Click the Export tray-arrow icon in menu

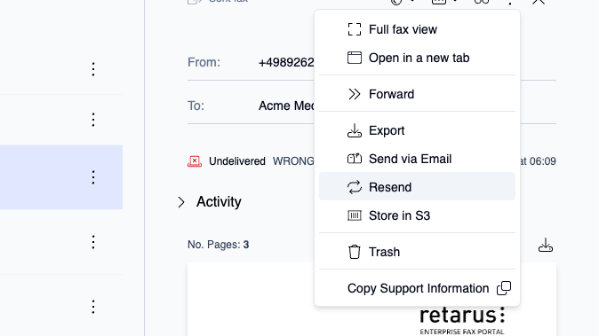click(354, 130)
